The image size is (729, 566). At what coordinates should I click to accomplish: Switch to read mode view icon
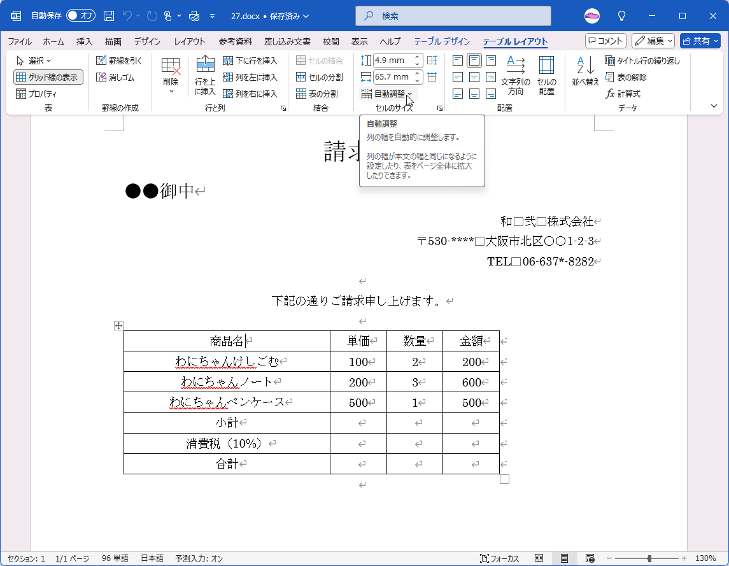point(539,558)
